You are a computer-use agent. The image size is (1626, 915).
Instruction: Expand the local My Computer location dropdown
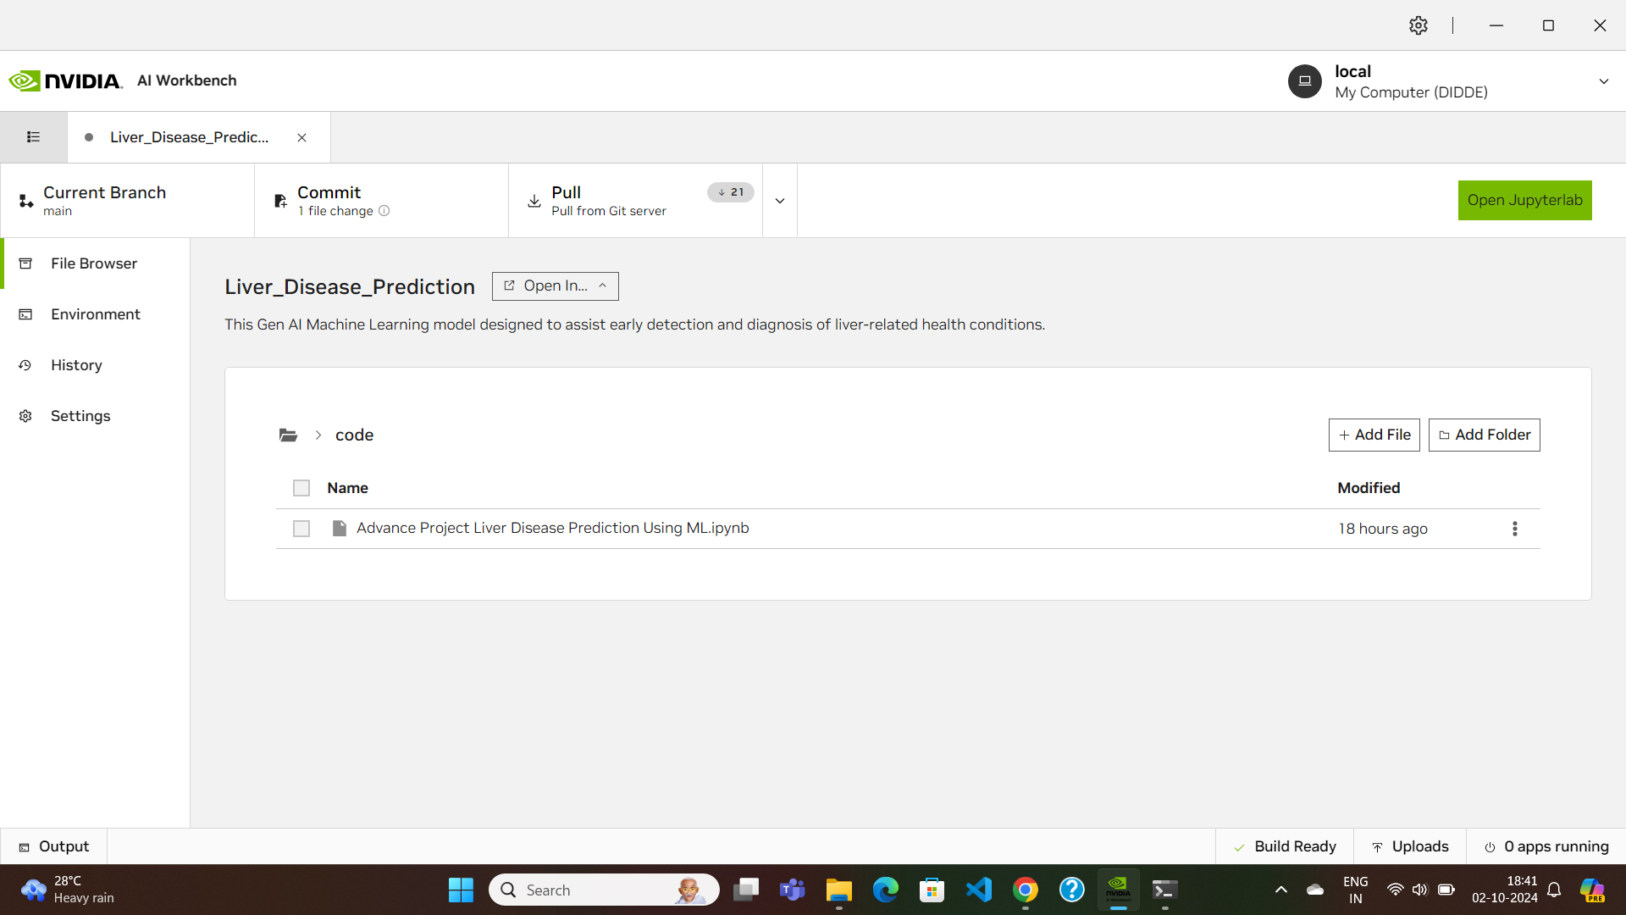click(x=1603, y=82)
